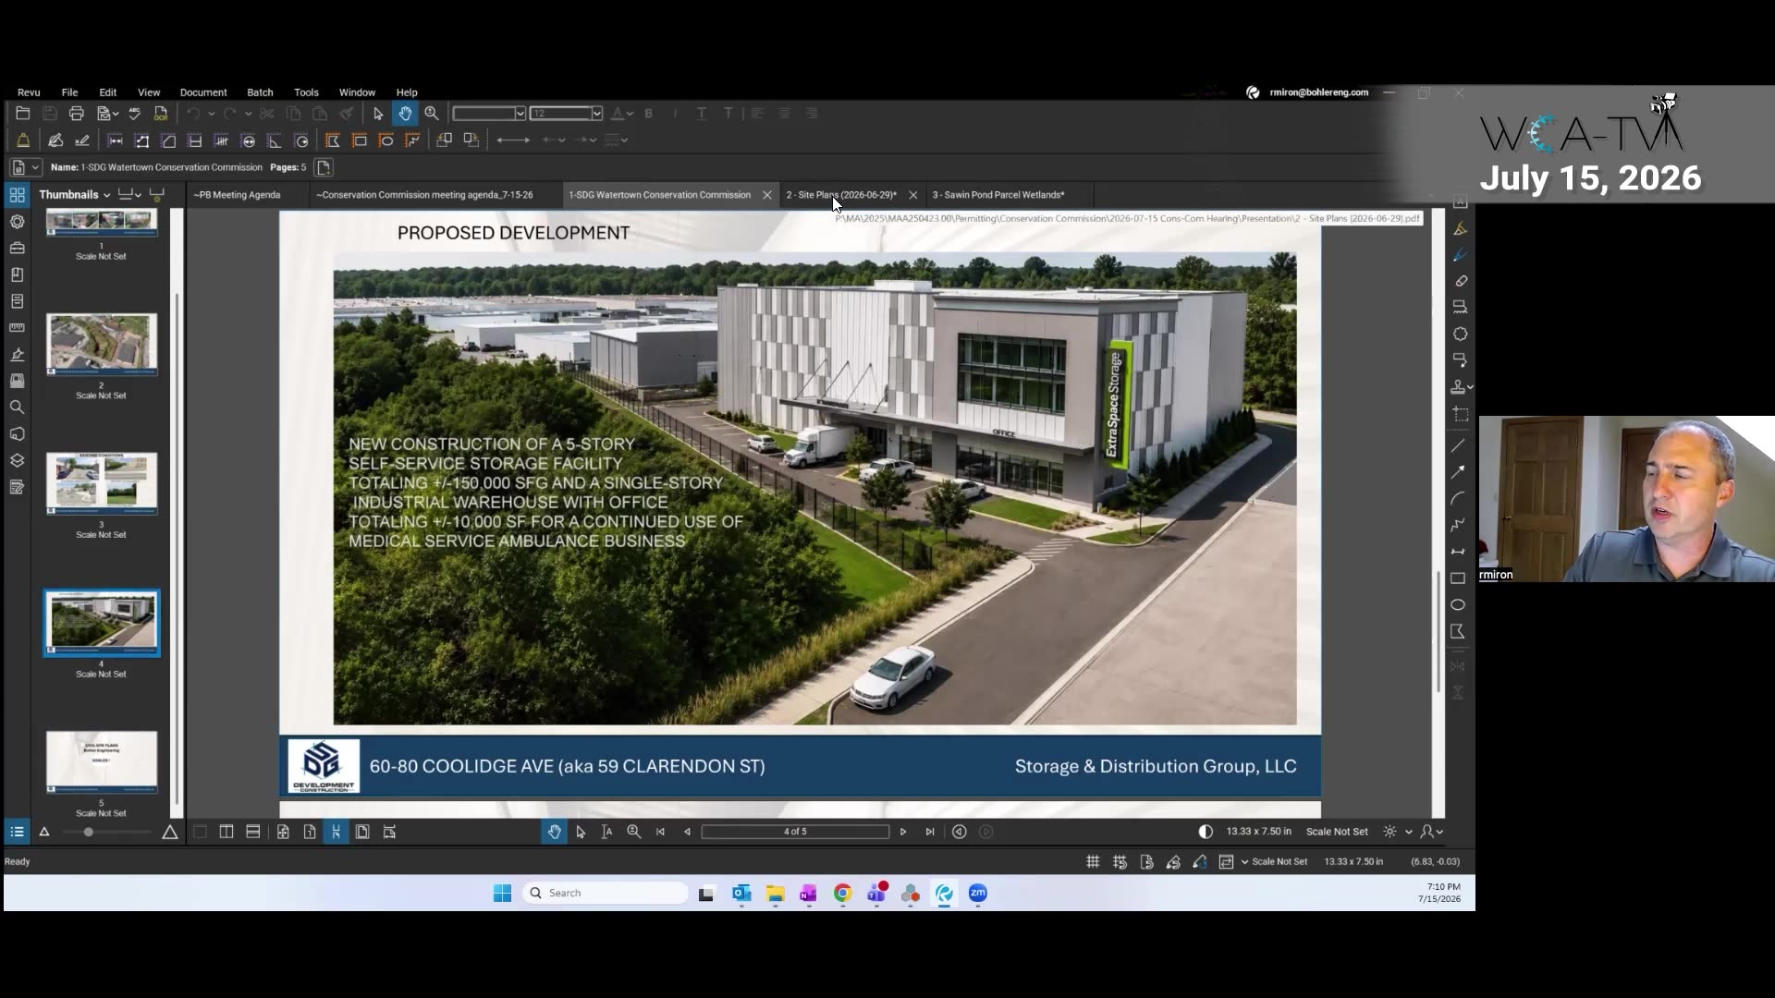The height and width of the screenshot is (998, 1775).
Task: Open the Thumbnails panel grid icon
Action: [x=17, y=195]
